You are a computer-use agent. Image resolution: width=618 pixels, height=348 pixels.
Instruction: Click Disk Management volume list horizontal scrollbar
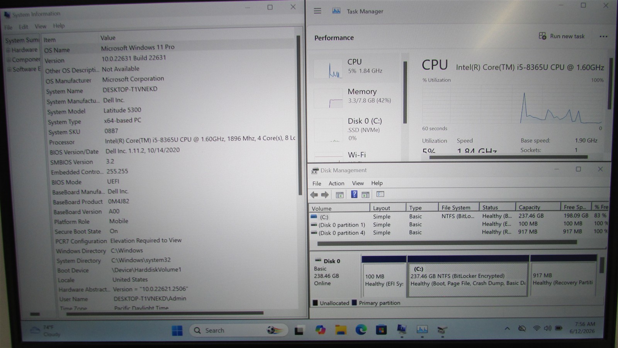447,243
